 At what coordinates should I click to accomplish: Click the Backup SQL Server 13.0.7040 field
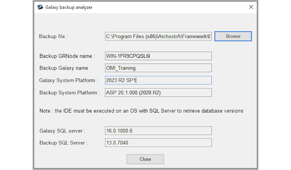(158, 143)
